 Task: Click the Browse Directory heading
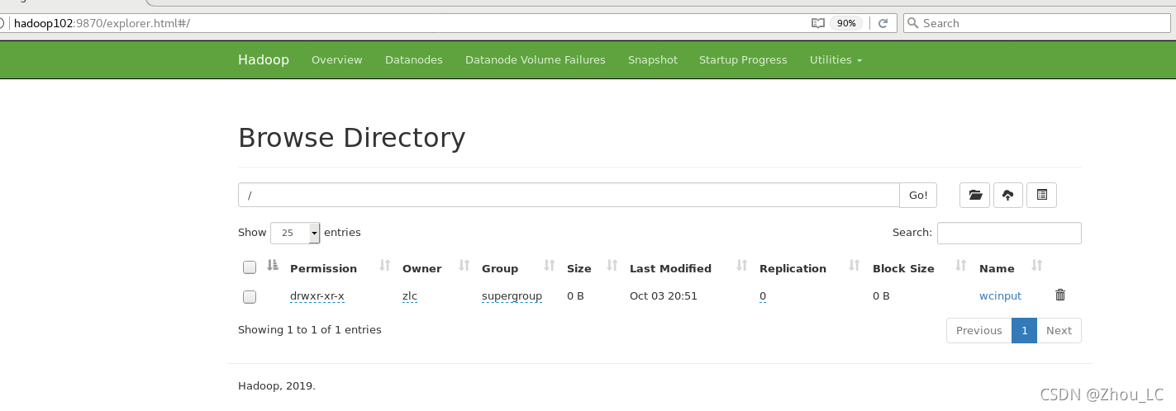pyautogui.click(x=352, y=137)
